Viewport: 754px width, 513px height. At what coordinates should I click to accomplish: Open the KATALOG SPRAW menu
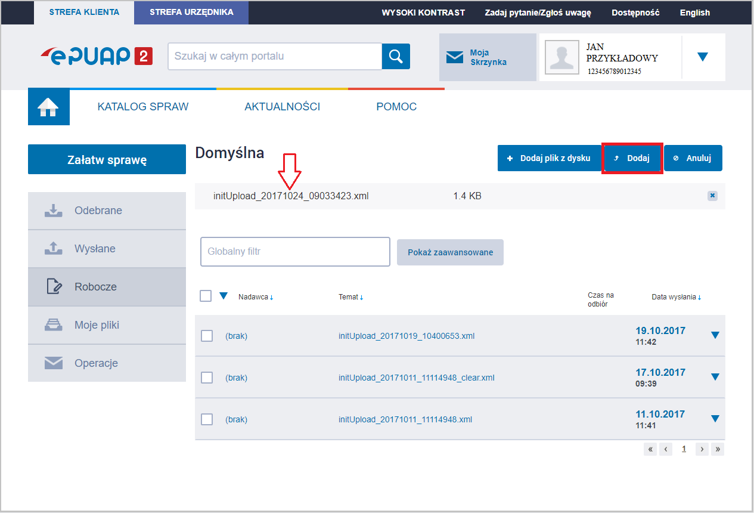(x=143, y=106)
